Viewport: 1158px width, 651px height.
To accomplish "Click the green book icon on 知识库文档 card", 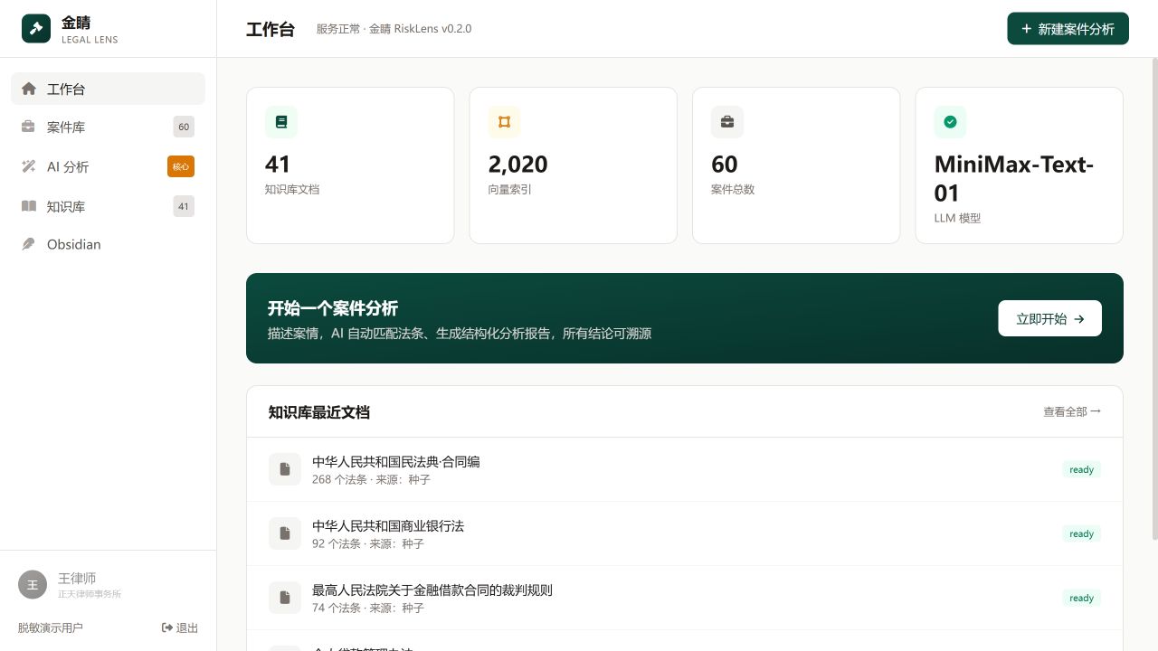I will click(x=281, y=122).
